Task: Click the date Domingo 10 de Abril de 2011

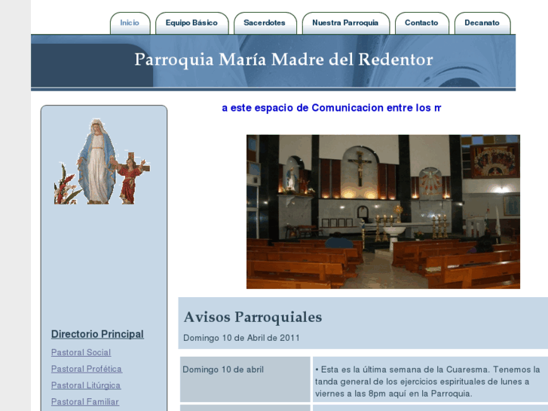Action: click(241, 338)
